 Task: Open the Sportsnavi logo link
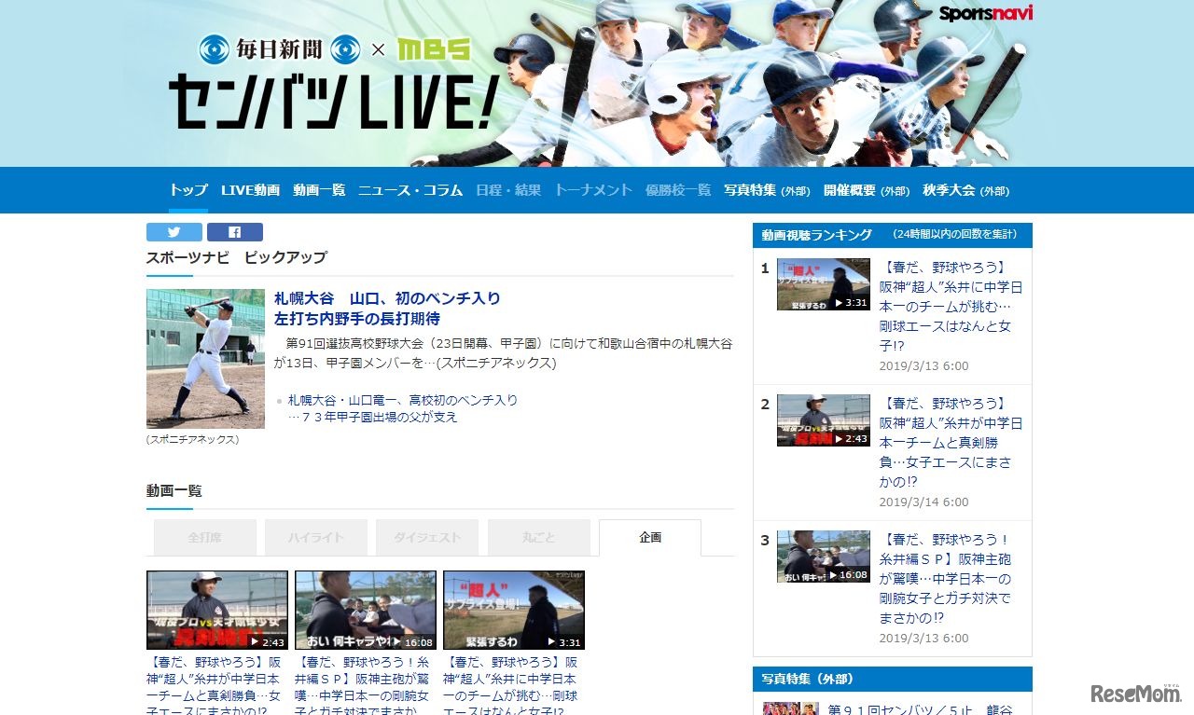(985, 13)
